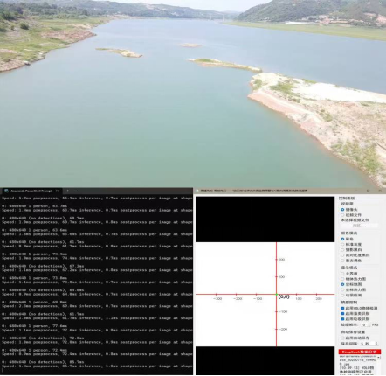Maximize the detection app window
The image size is (386, 376).
click(369, 191)
